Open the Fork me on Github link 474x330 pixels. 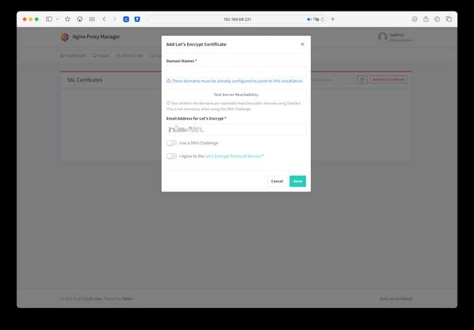(x=396, y=298)
